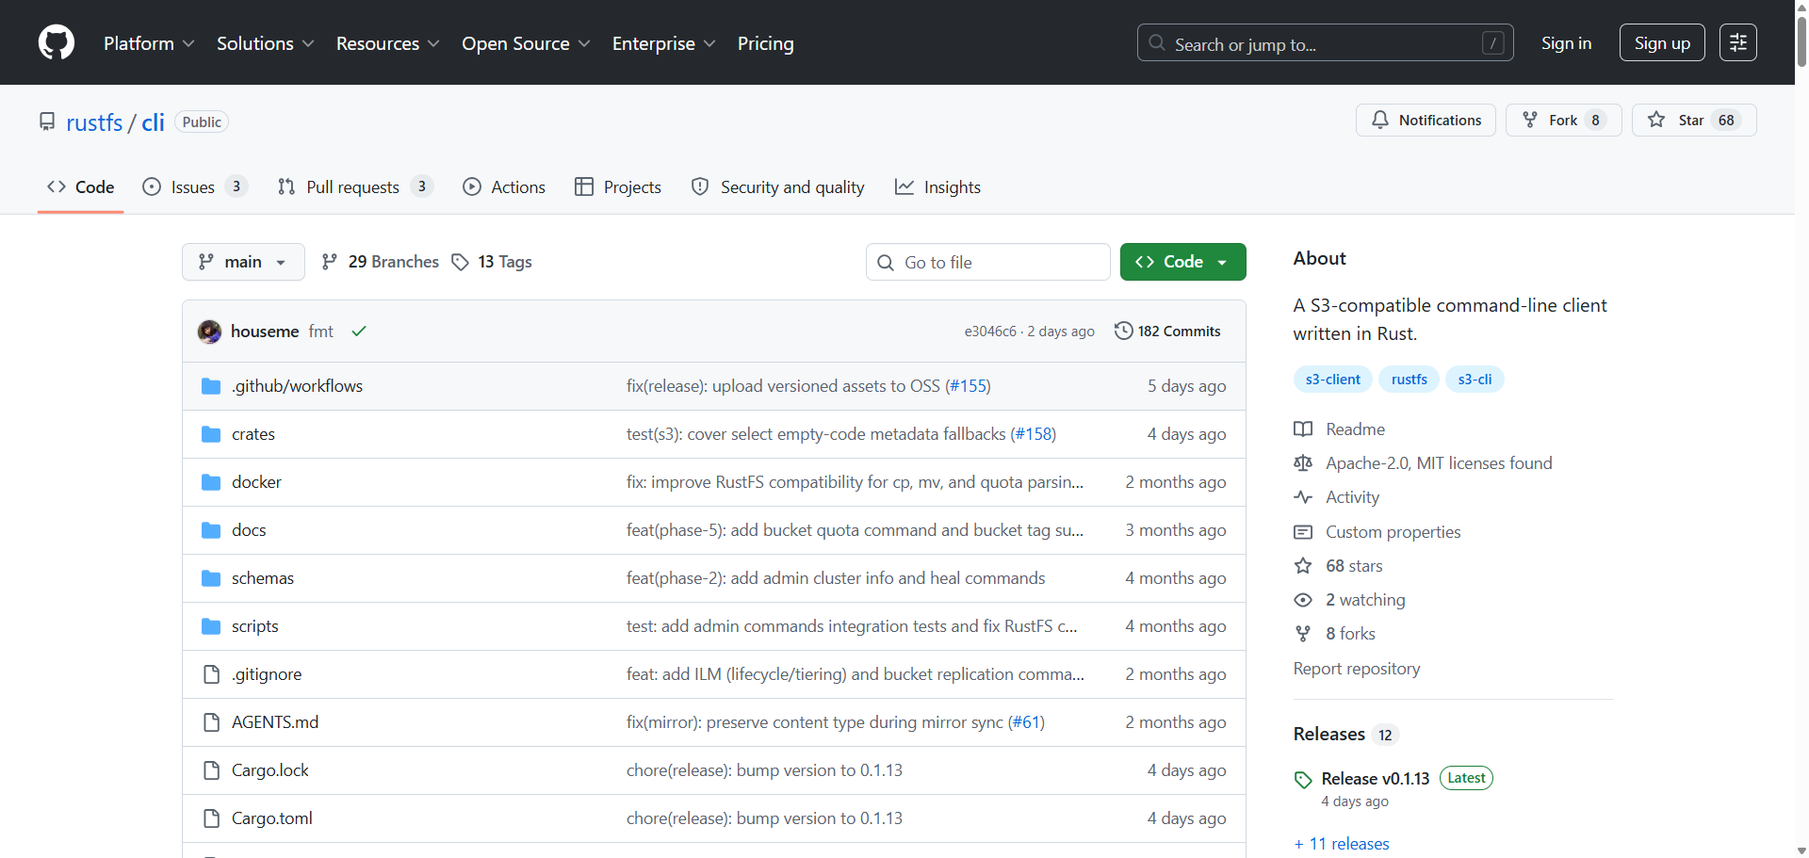Click the folder icon next to docker
1809x858 pixels.
(211, 482)
